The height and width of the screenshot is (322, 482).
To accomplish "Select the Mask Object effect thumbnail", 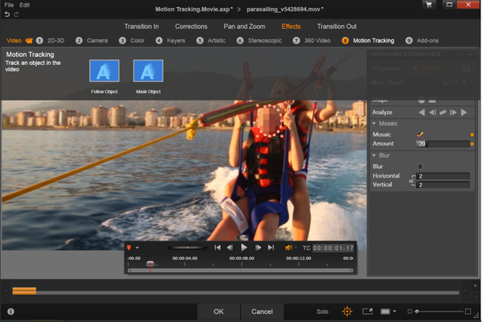I will click(148, 71).
